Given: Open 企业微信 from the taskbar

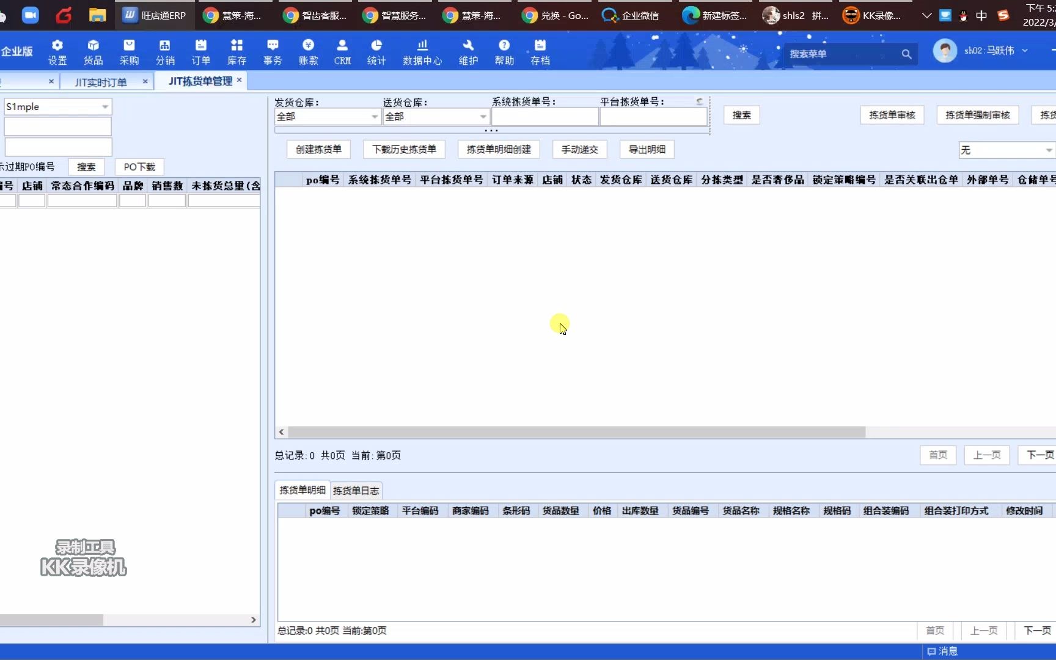Looking at the screenshot, I should coord(631,15).
